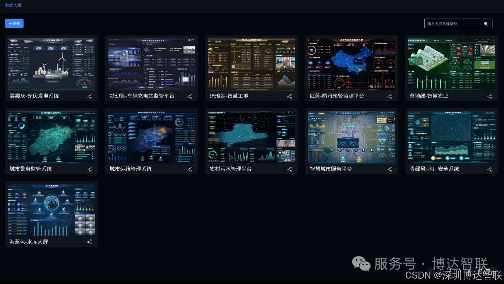Click the magnifier icon in the search box
The height and width of the screenshot is (284, 504).
pyautogui.click(x=486, y=23)
